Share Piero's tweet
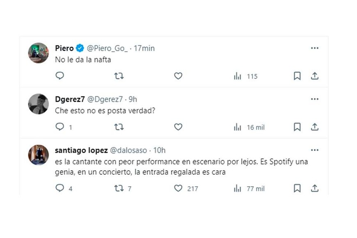This screenshot has width=357, height=238. click(315, 76)
